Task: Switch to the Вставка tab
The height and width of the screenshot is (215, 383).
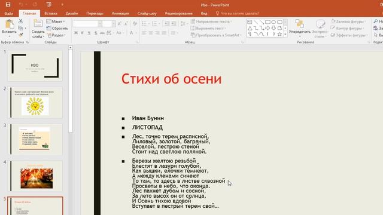Action: pos(51,13)
